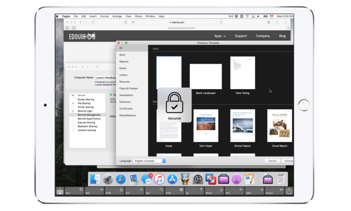Viewport: 351px width, 211px height.
Task: Open the App Store dock icon
Action: pyautogui.click(x=172, y=179)
